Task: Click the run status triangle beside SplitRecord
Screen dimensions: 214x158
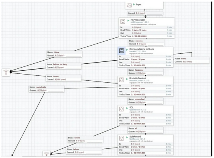Action: 127,137
